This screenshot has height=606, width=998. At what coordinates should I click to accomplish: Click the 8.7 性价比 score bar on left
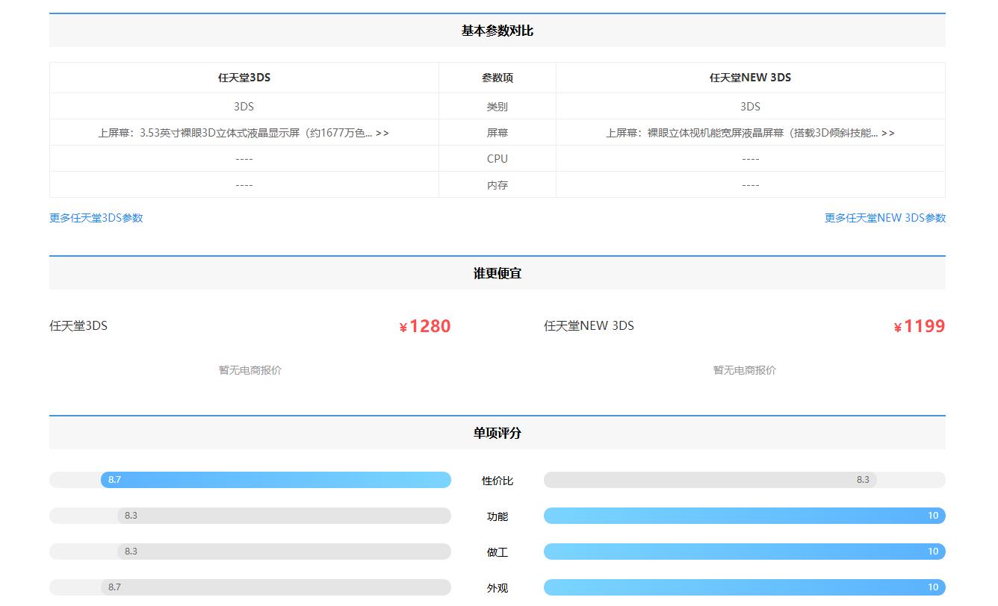[x=249, y=479]
